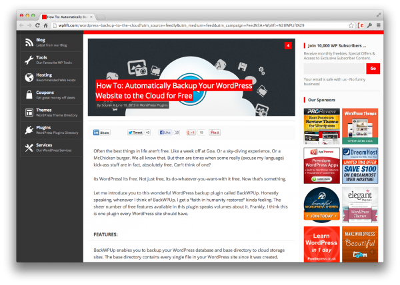This screenshot has height=285, width=400.
Task: Click the article title headline link
Action: 174,91
